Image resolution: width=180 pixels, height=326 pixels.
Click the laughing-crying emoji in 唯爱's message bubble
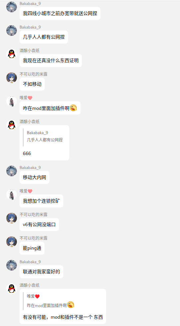pyautogui.click(x=73, y=108)
